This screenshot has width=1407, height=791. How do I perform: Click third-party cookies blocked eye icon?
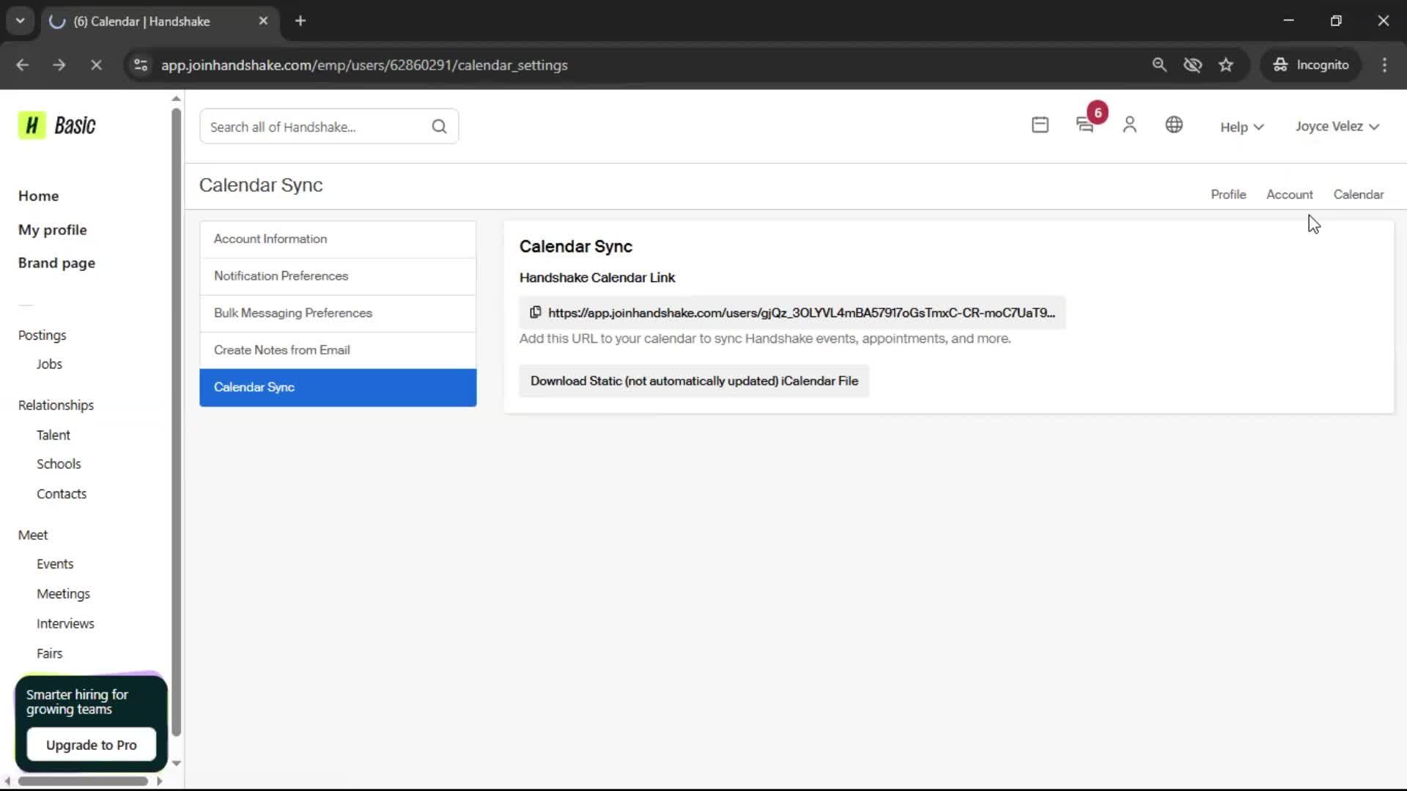point(1192,65)
